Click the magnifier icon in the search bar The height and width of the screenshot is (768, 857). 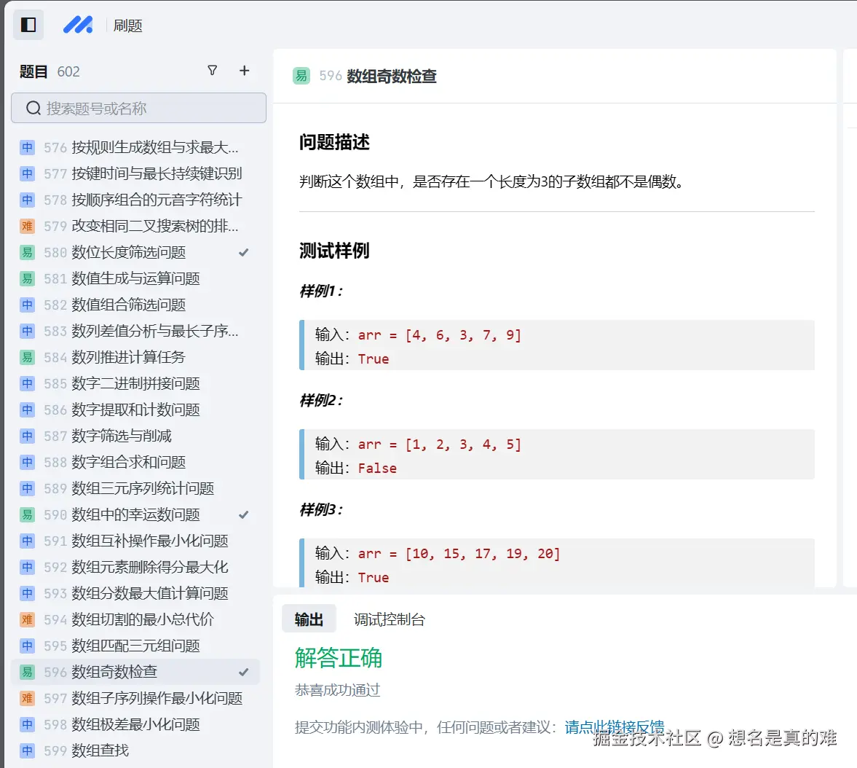33,108
